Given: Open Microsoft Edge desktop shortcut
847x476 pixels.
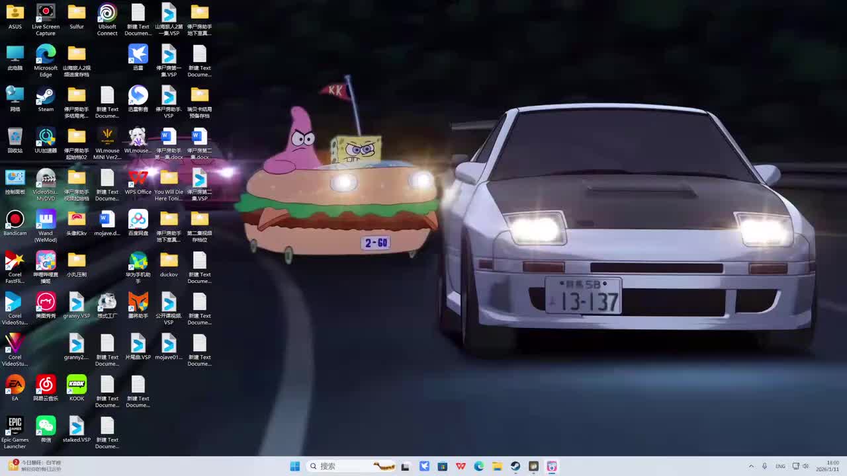Looking at the screenshot, I should [46, 61].
